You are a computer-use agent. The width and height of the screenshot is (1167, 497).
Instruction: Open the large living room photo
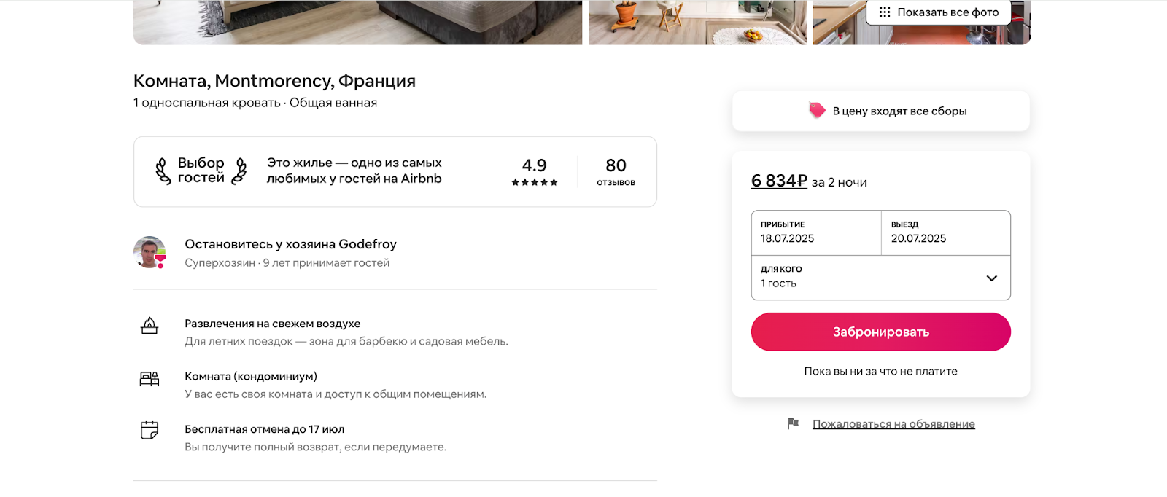click(357, 22)
